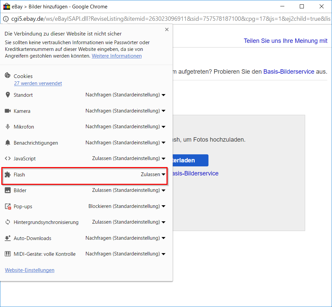Screen dimensions: 332x307
Task: Click the Basis-Bilderservice link below the button
Action: click(196, 173)
